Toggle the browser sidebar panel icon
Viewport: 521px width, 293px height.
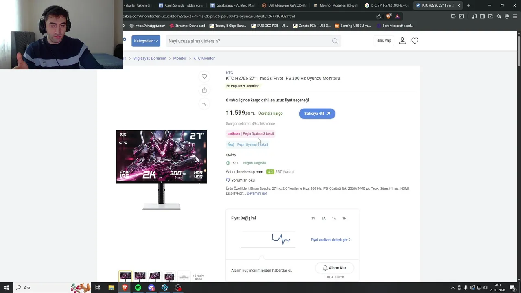(x=482, y=16)
